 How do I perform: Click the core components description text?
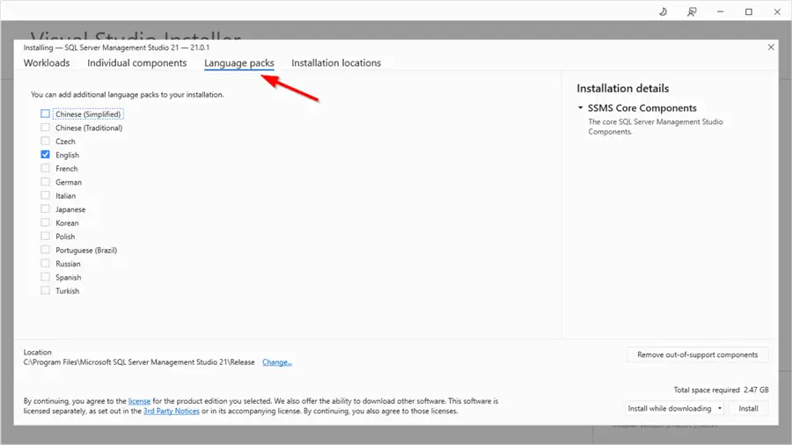(x=655, y=127)
